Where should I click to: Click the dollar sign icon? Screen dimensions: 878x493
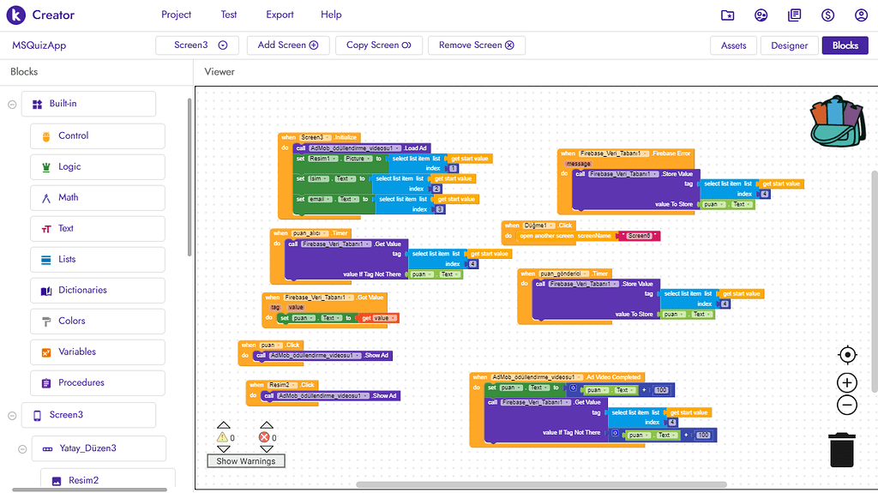click(x=828, y=15)
